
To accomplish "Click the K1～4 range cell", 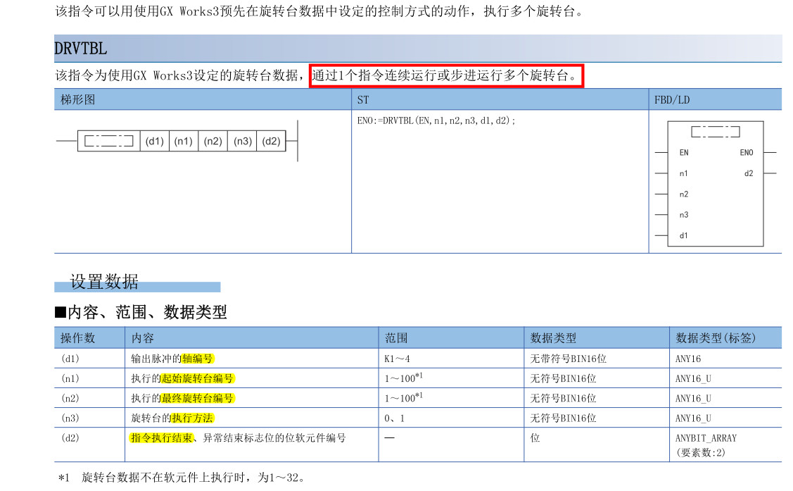I will 397,359.
